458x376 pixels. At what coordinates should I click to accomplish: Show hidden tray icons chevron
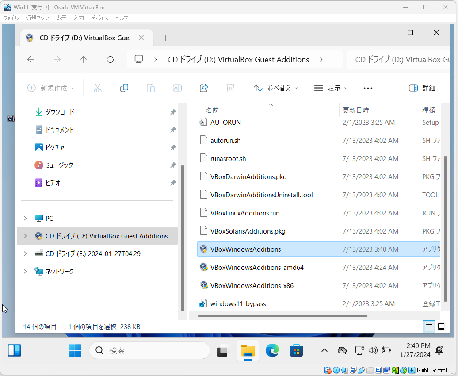(324, 350)
